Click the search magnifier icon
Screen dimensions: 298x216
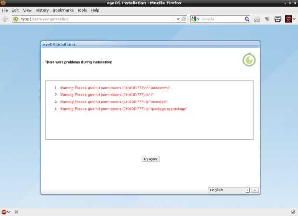coord(247,19)
